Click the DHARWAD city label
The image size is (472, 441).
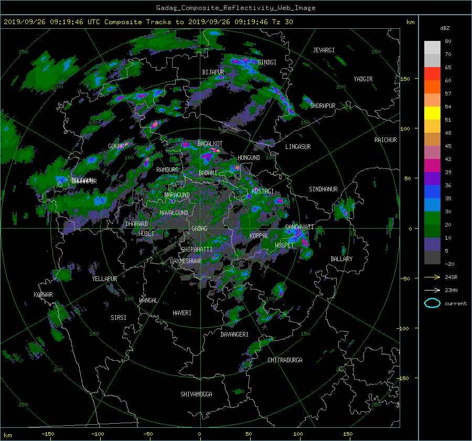pos(136,224)
